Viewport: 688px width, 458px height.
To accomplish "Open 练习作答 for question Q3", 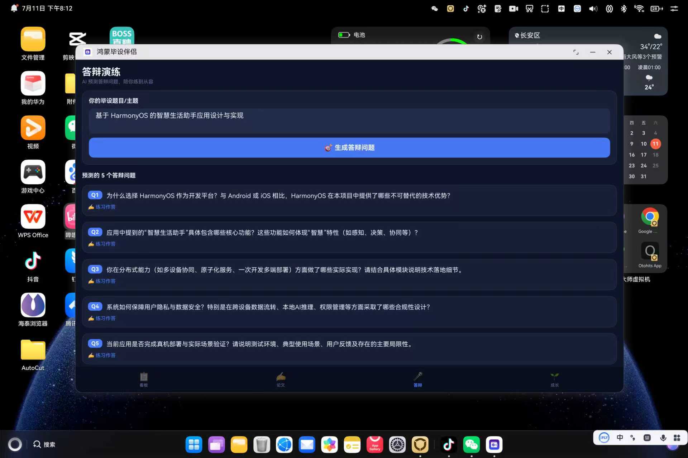I will pyautogui.click(x=102, y=281).
